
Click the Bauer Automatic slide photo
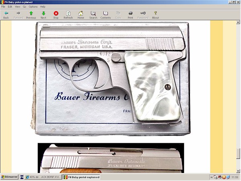[111, 158]
